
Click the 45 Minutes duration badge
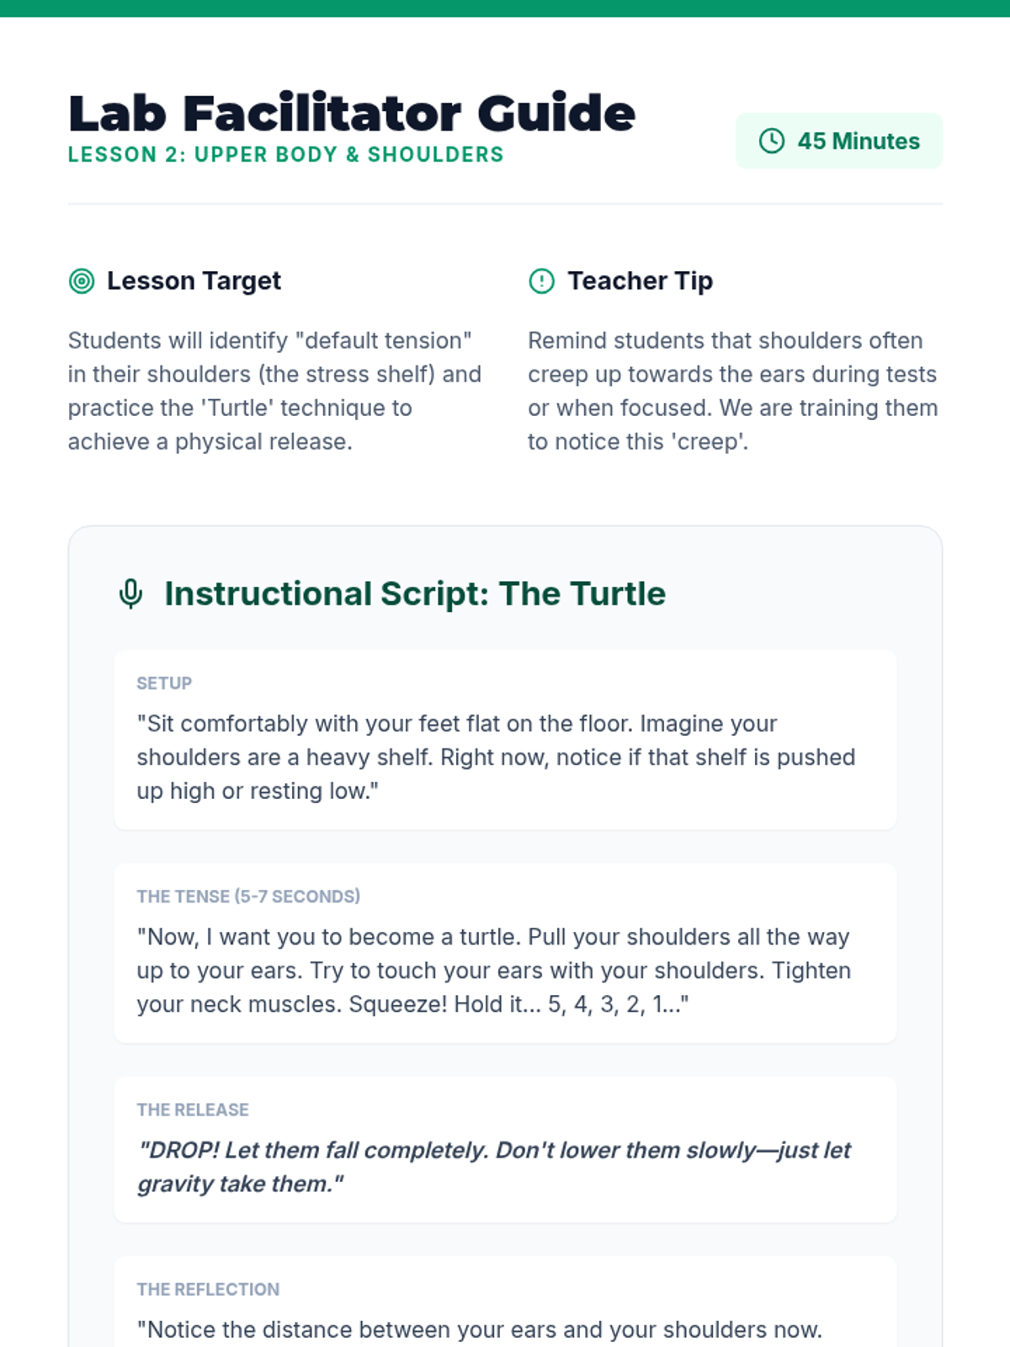839,141
